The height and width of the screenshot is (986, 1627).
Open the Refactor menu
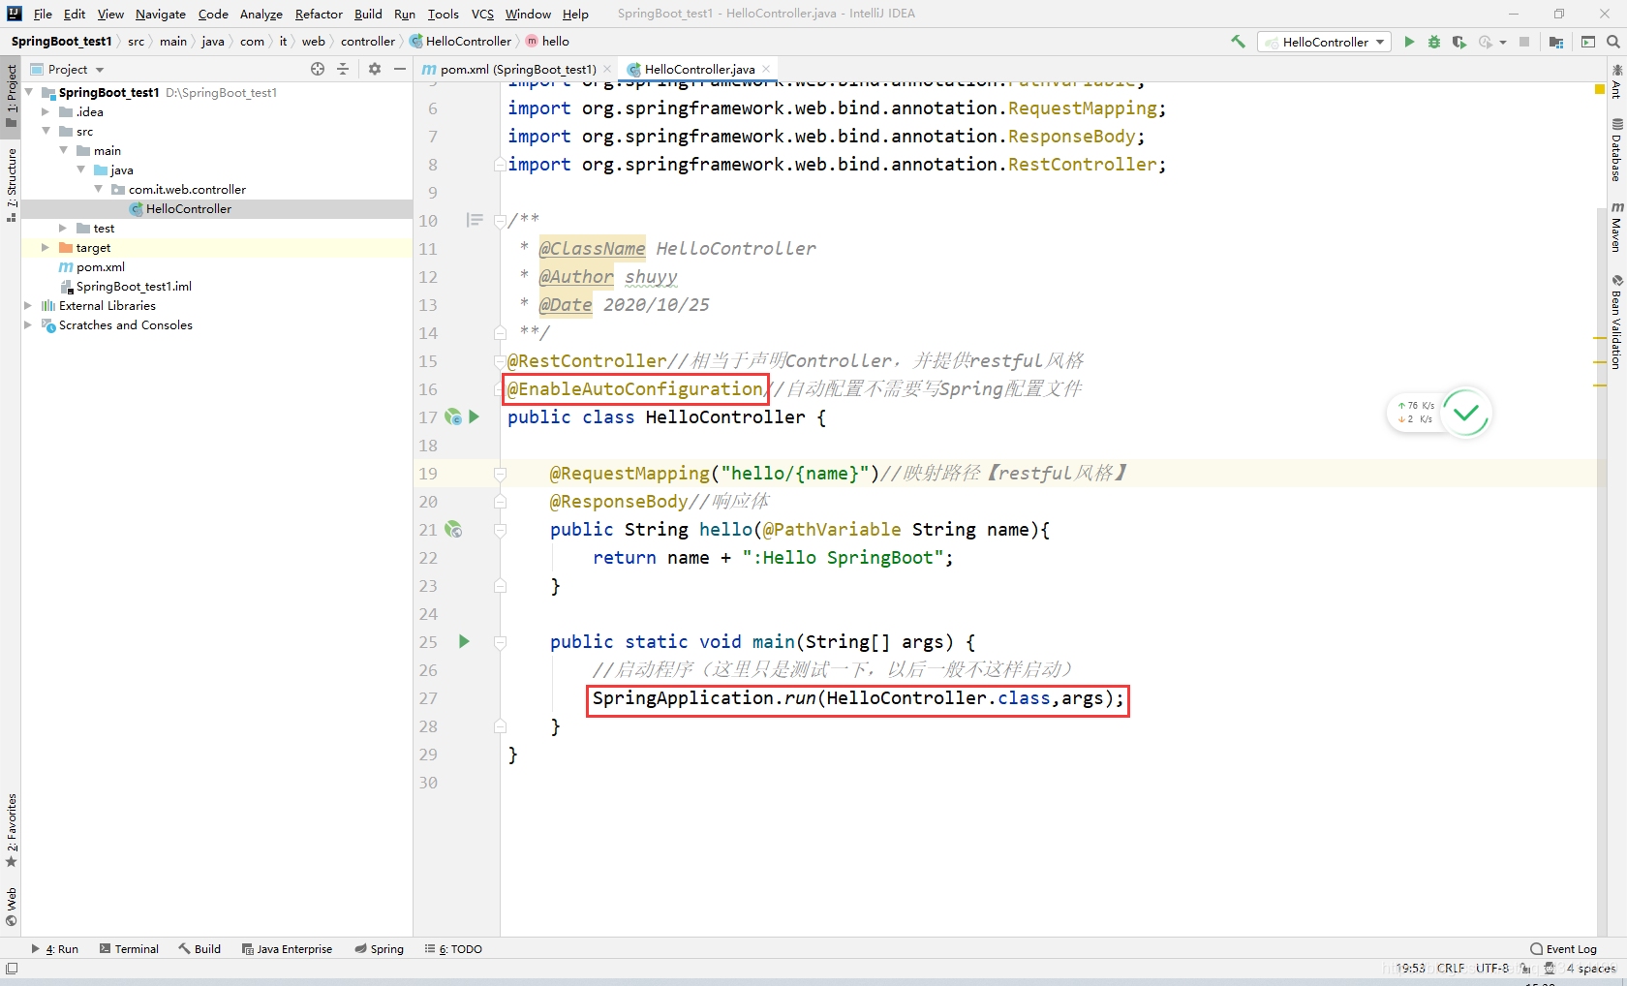pyautogui.click(x=319, y=14)
